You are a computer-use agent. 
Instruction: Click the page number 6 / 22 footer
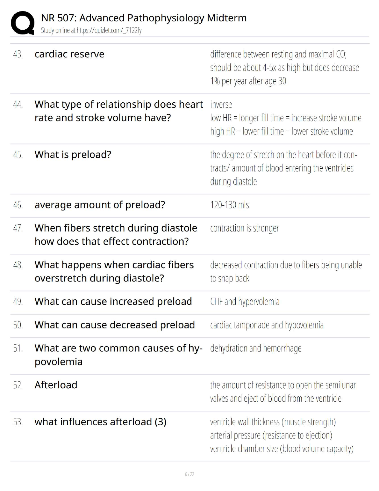coord(189,474)
